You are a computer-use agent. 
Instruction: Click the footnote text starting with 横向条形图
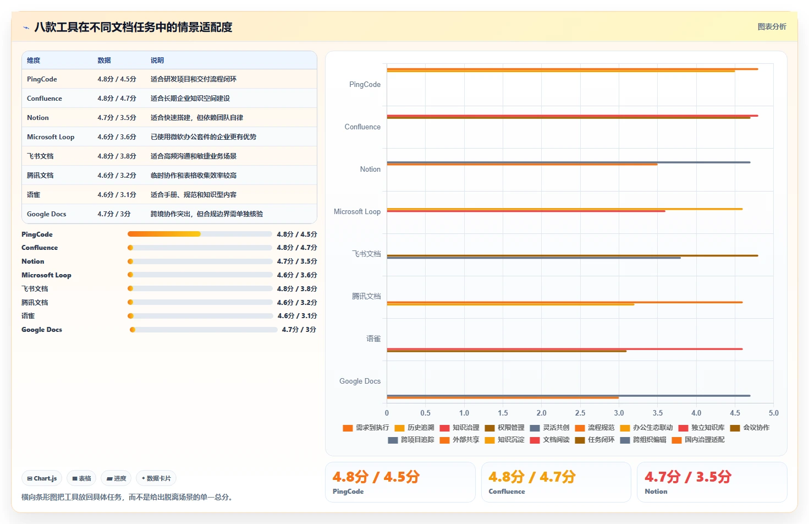click(128, 497)
